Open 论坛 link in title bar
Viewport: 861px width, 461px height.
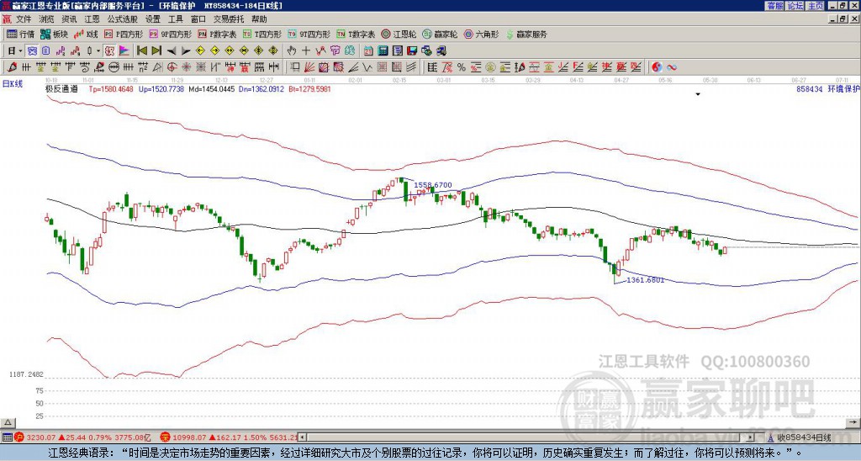795,6
